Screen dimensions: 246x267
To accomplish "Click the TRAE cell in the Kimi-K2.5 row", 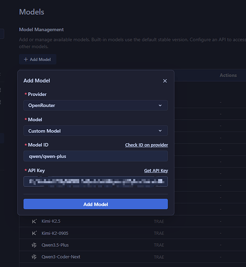I will click(x=159, y=222).
